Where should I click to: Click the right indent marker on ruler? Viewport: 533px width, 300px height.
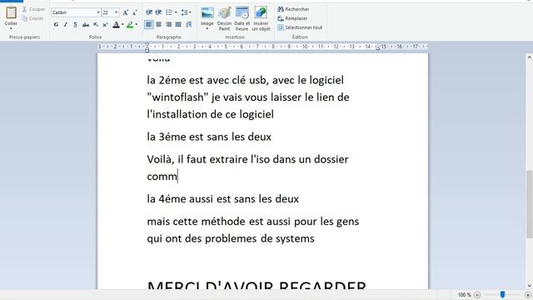(x=377, y=48)
